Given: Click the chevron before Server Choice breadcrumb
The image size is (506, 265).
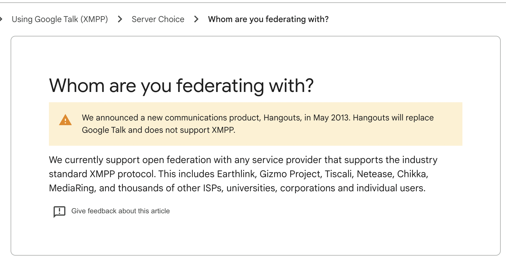Looking at the screenshot, I should 120,19.
